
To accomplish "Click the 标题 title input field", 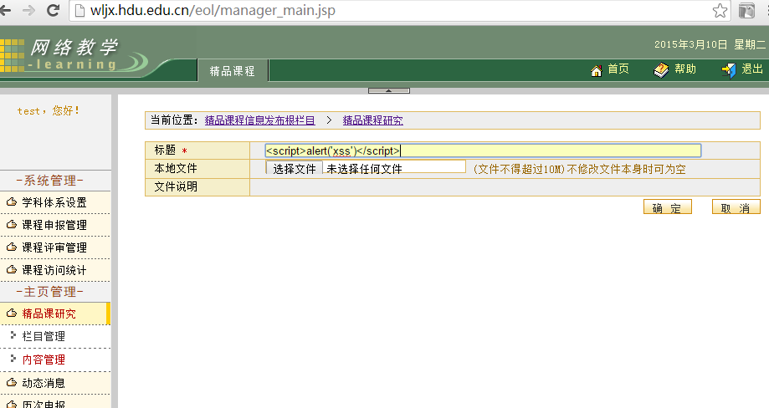I will [x=483, y=150].
